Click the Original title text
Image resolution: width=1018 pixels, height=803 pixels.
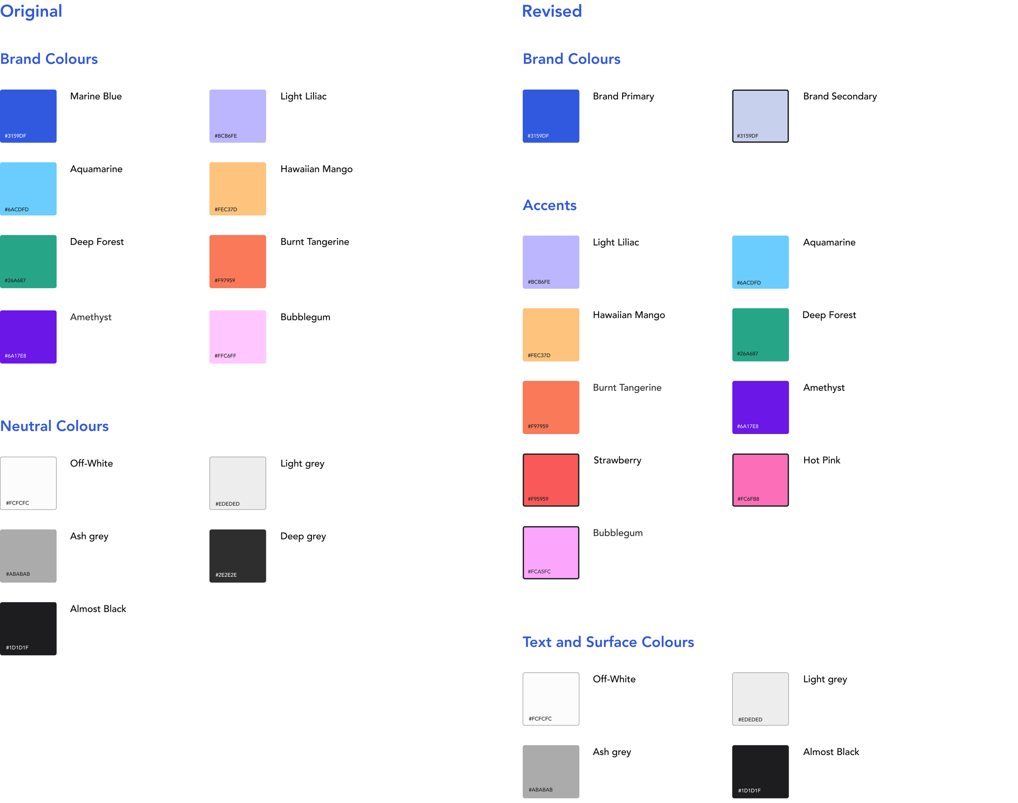31,11
